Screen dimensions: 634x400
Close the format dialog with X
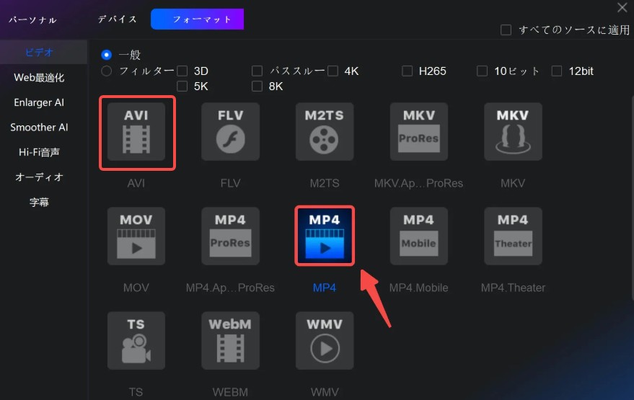click(622, 7)
